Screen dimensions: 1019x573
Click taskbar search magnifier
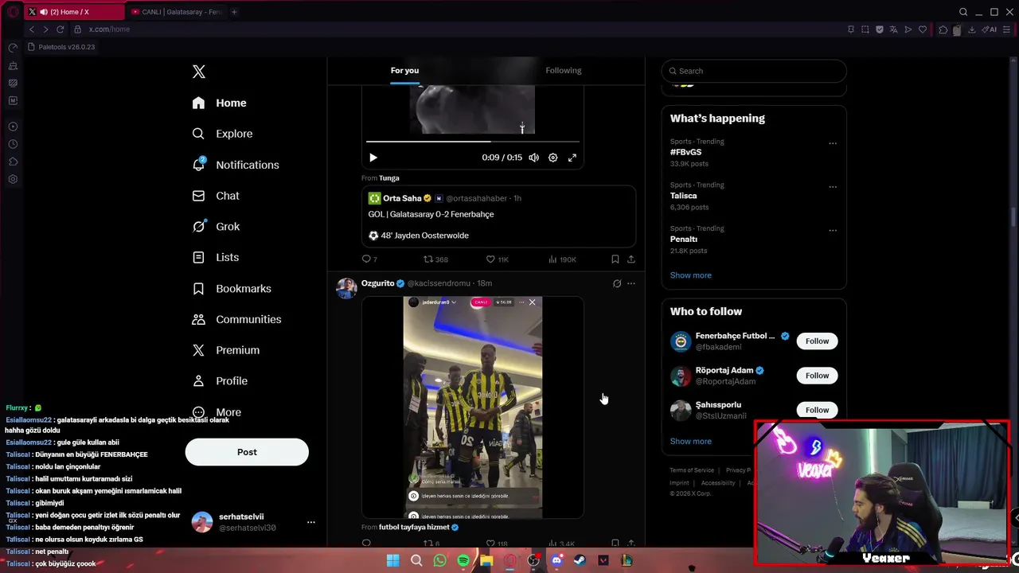click(x=416, y=561)
